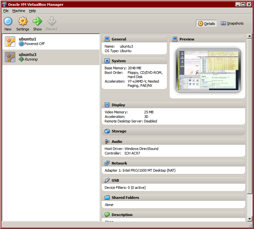Collapse the Display section header

click(x=173, y=105)
